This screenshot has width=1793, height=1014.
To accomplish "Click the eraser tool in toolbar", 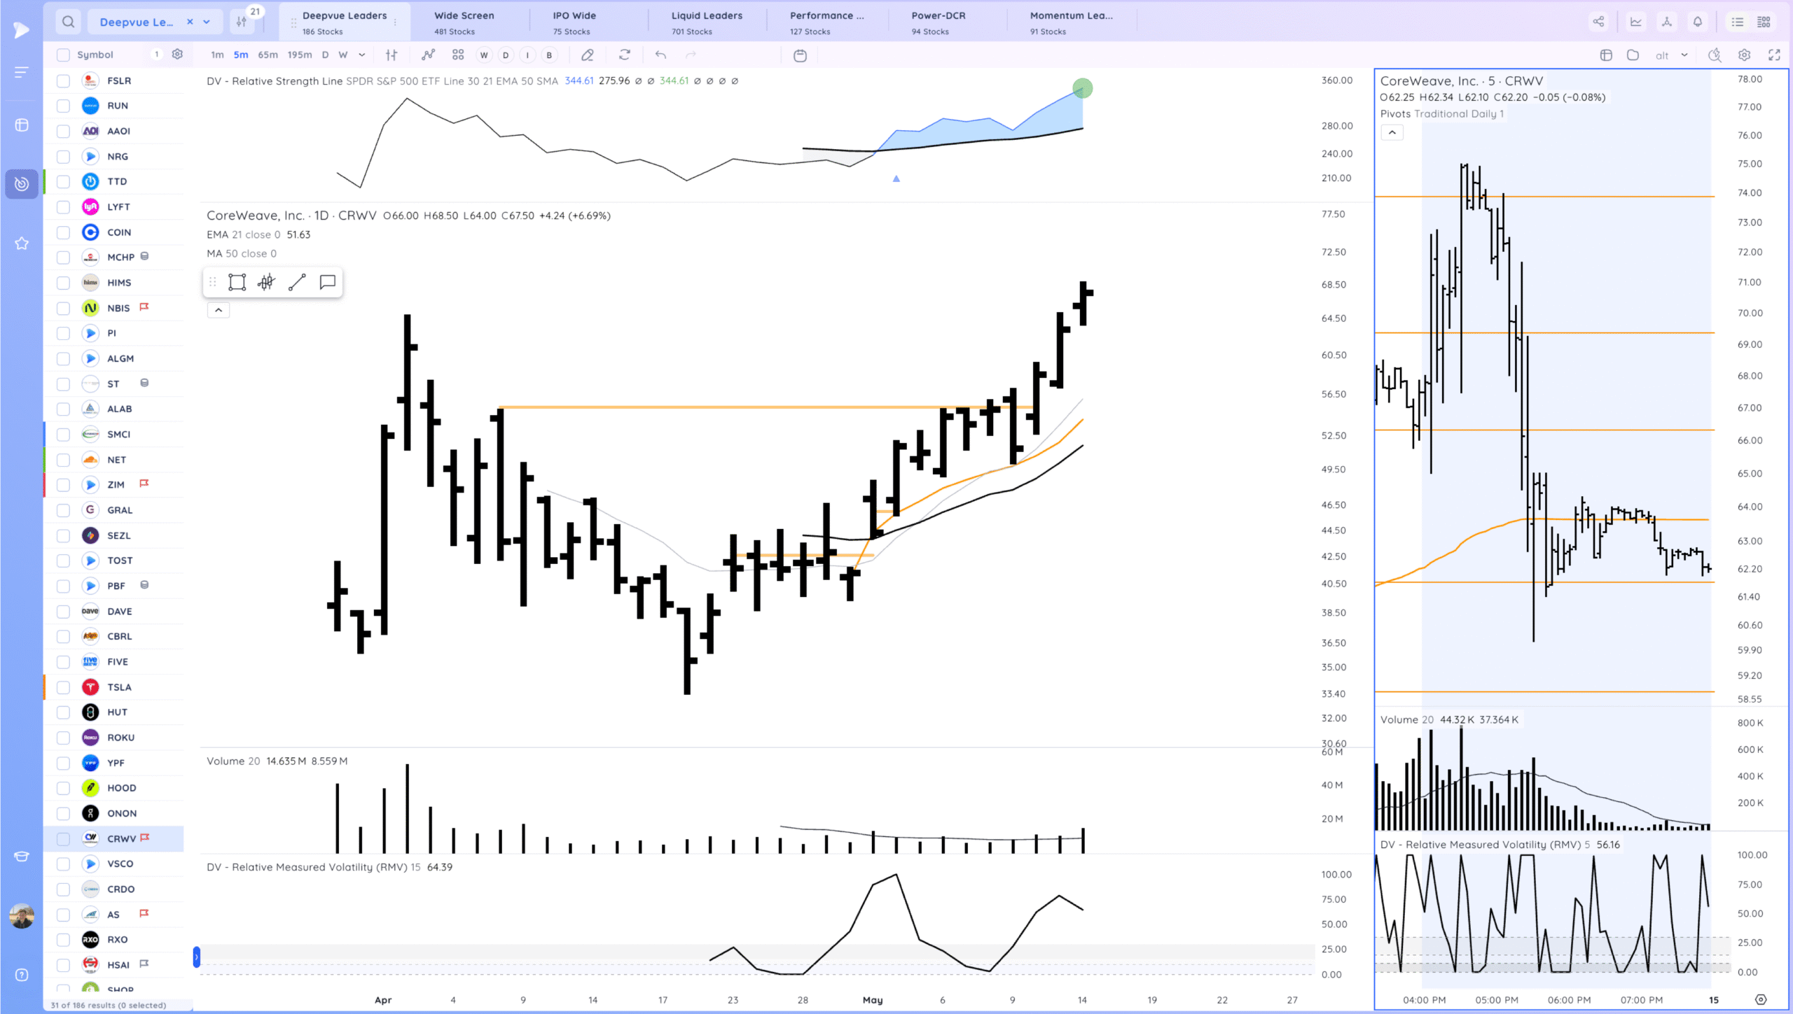I will (x=588, y=55).
